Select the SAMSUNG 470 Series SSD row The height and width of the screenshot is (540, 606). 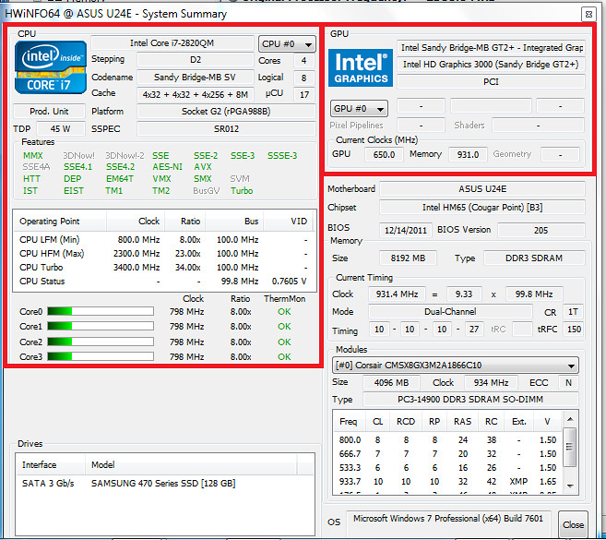[165, 483]
